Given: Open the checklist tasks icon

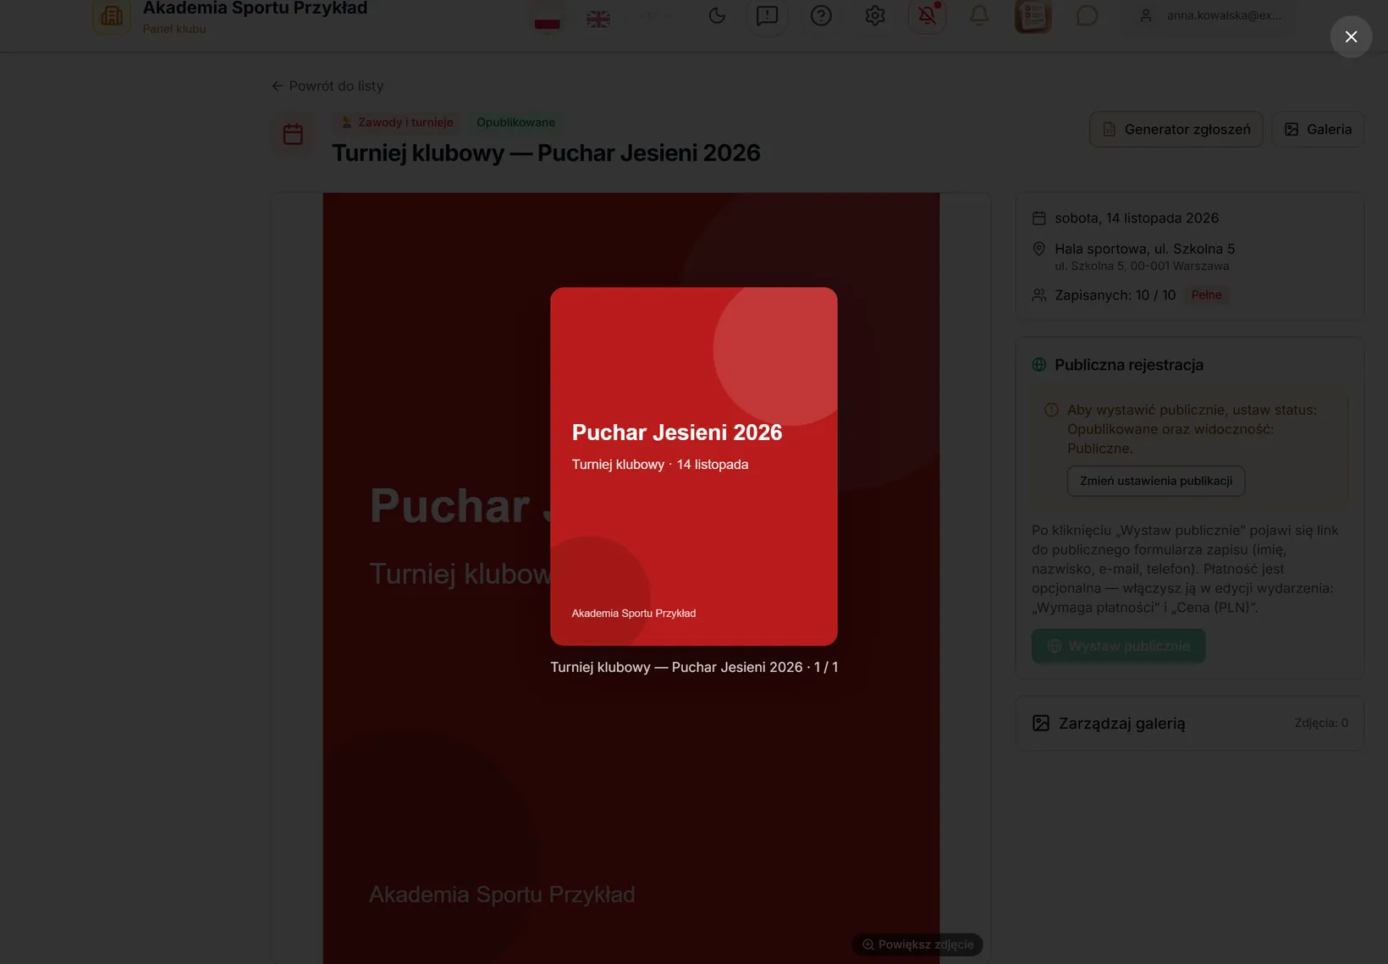Looking at the screenshot, I should pyautogui.click(x=1033, y=15).
